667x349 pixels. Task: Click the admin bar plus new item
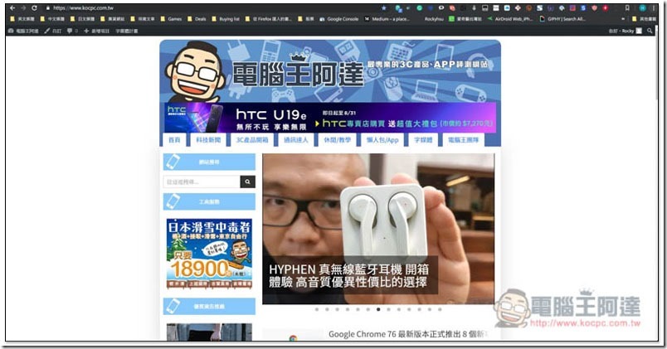(96, 31)
